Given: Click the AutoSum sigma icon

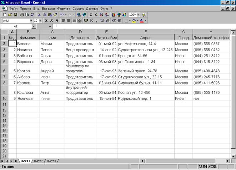Looking at the screenshot, I should (91, 15).
